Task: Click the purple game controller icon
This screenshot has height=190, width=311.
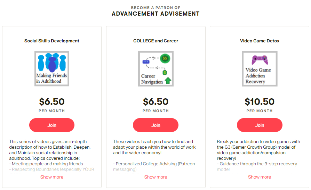Action: pos(260,60)
